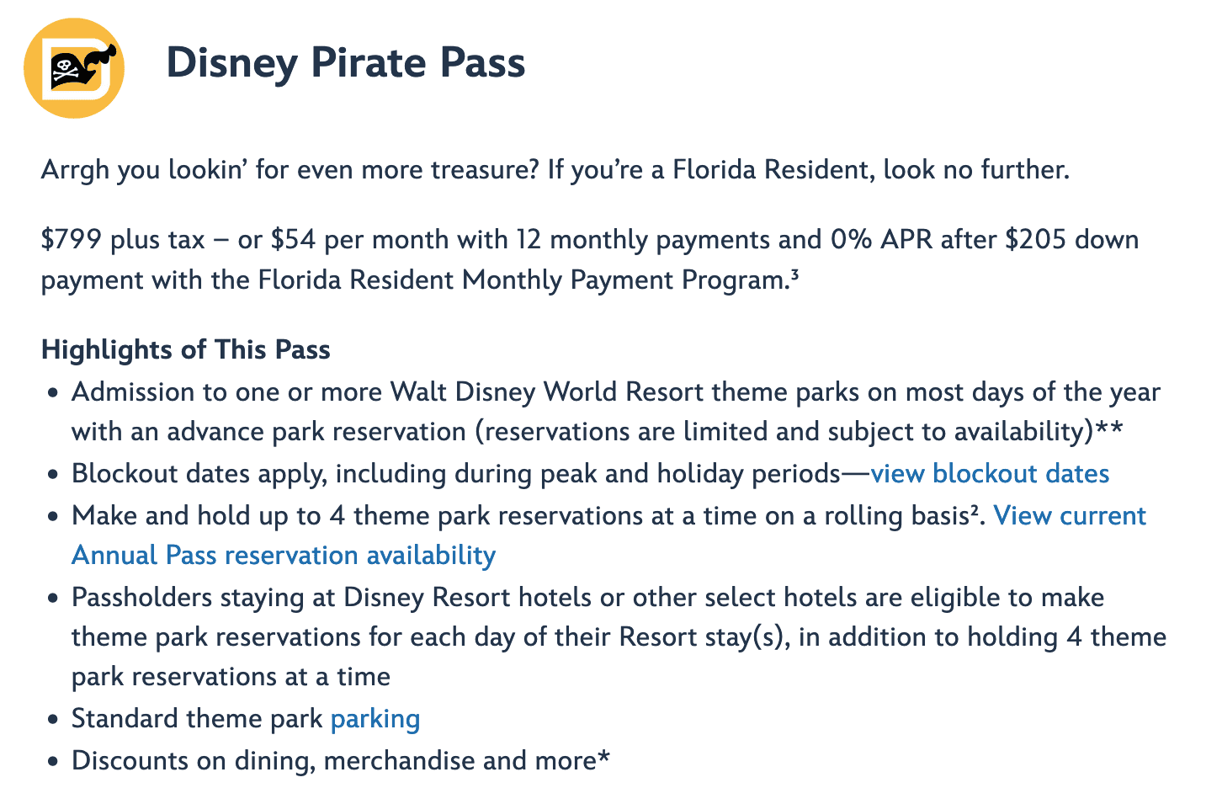Follow the parking link
The height and width of the screenshot is (788, 1222).
375,719
